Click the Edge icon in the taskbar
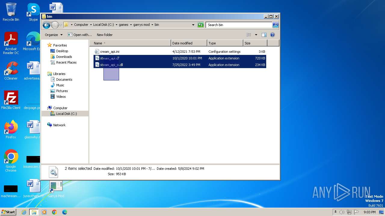The height and width of the screenshot is (216, 385). pyautogui.click(x=65, y=212)
